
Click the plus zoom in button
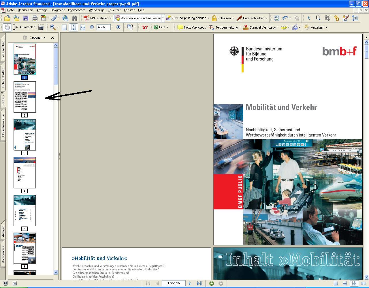tap(118, 27)
